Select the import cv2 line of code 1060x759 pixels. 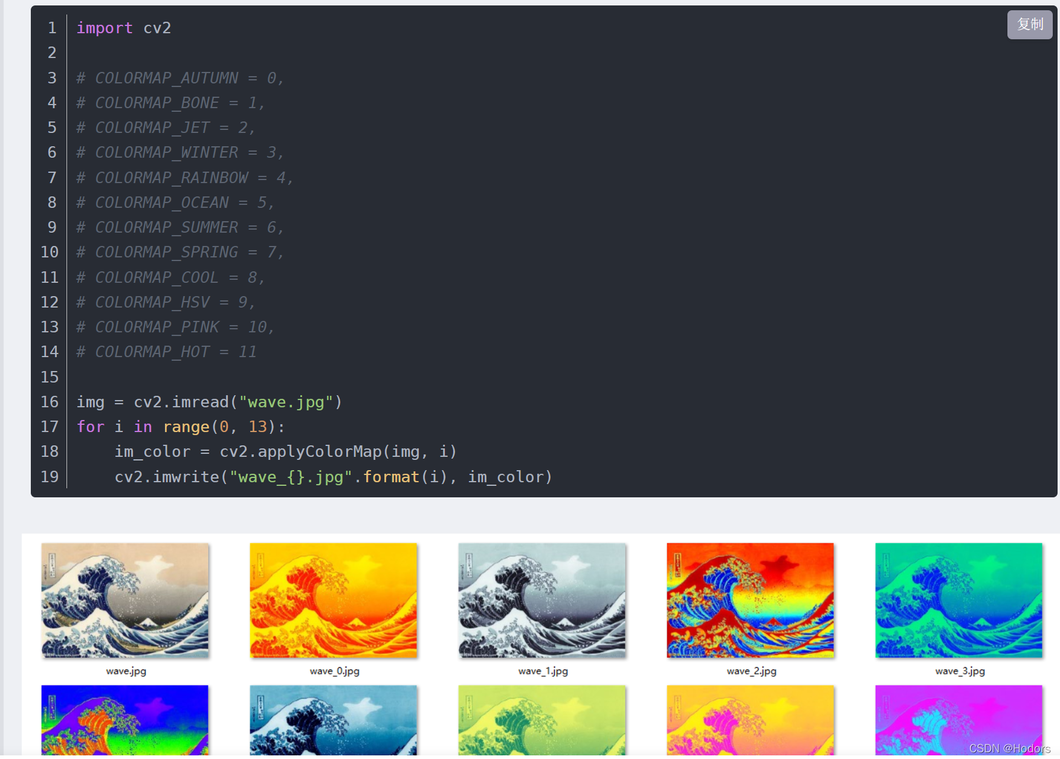(123, 28)
